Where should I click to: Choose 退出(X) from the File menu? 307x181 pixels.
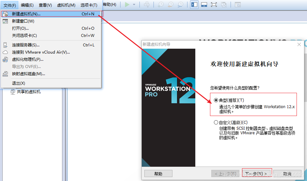pos(51,83)
